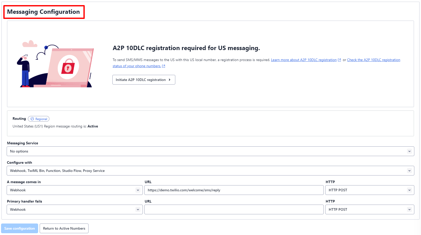Click external link icon beside phone numbers status link
Viewport: 421px width, 235px height.
164,66
